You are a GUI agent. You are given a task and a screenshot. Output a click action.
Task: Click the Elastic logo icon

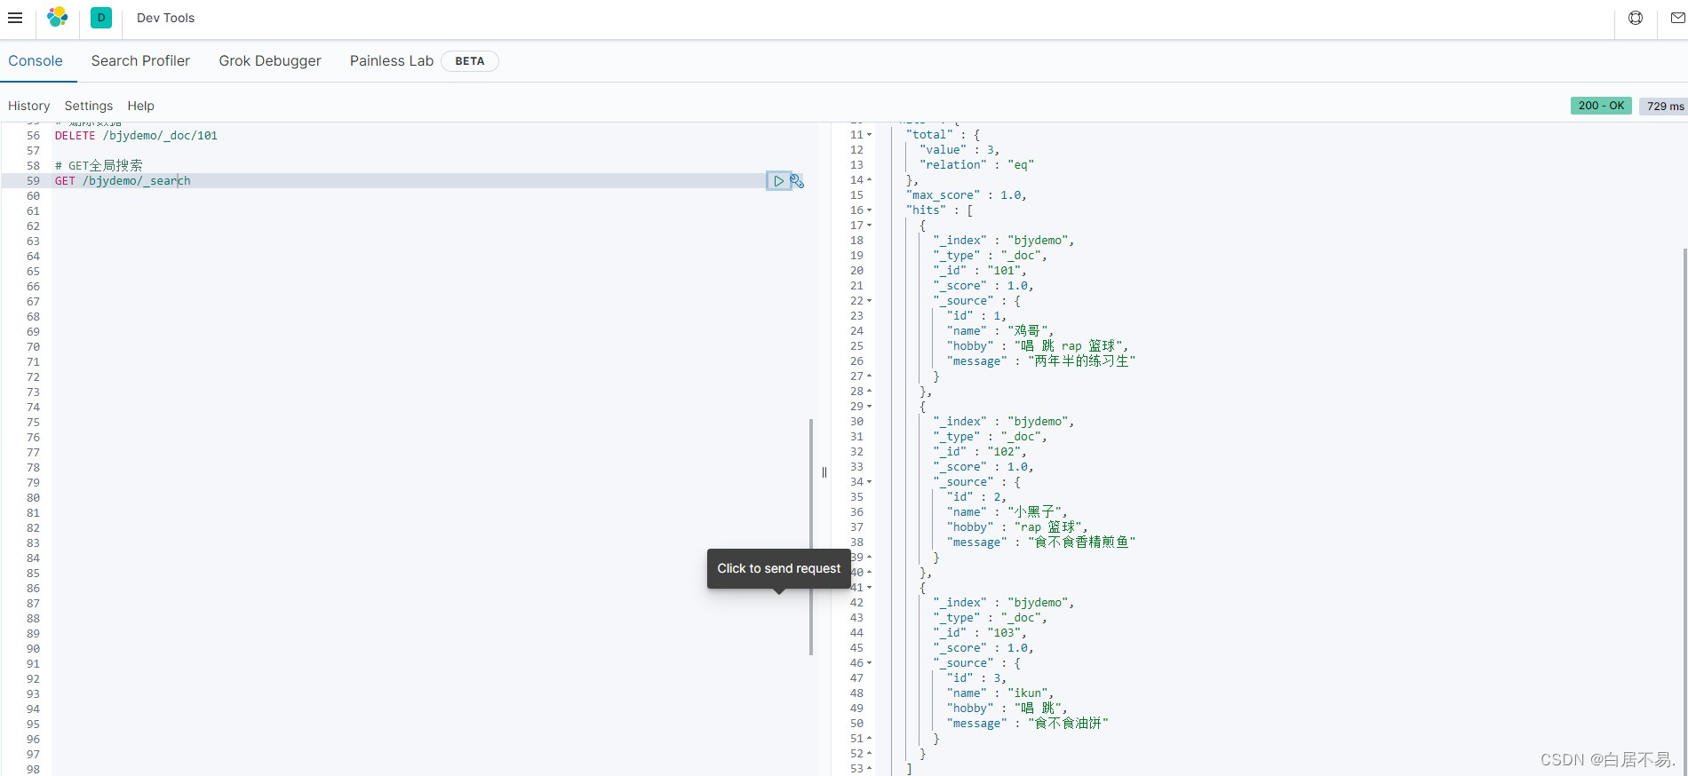point(58,17)
